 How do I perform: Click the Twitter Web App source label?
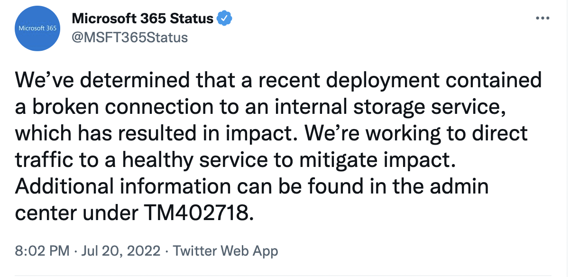(x=226, y=250)
